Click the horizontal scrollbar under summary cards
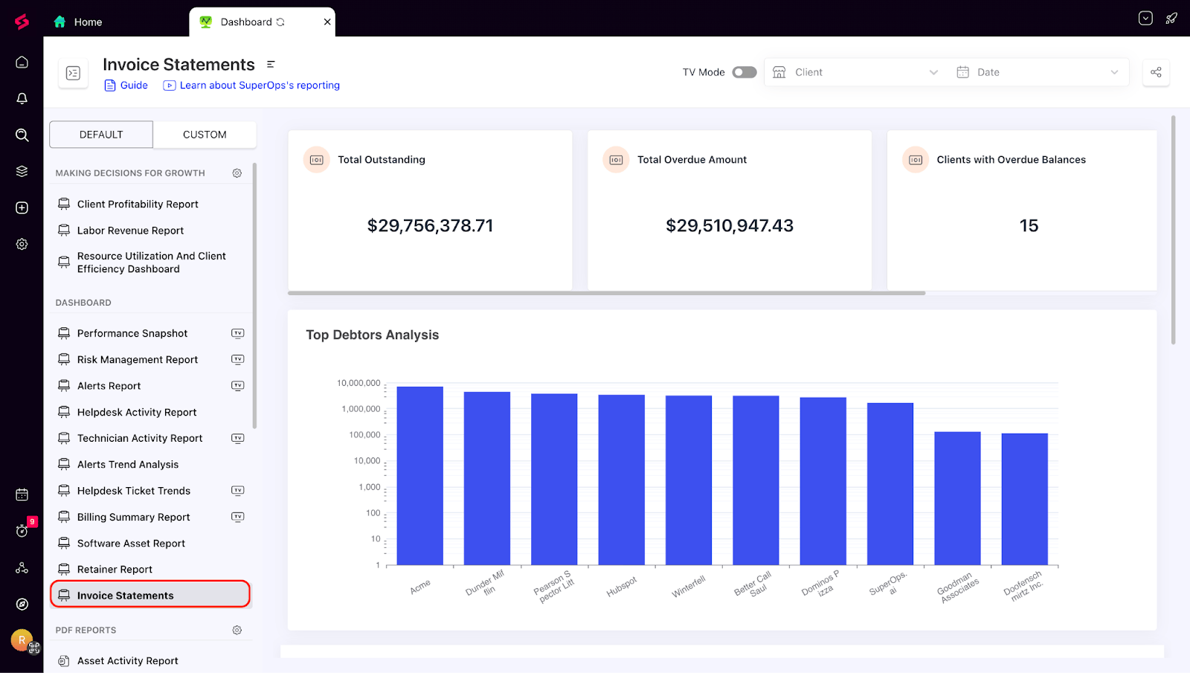The image size is (1190, 673). (607, 293)
